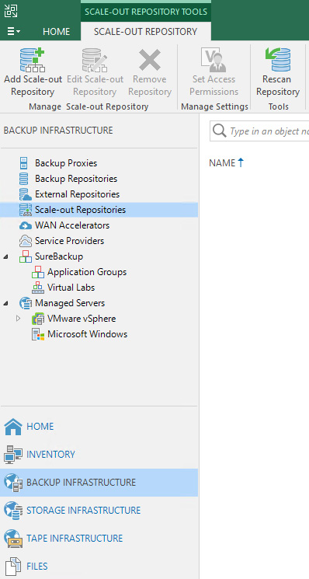Click the Tape Infrastructure icon
This screenshot has height=579, width=309.
(13, 538)
